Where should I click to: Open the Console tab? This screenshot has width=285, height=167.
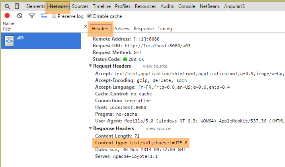pos(187,6)
